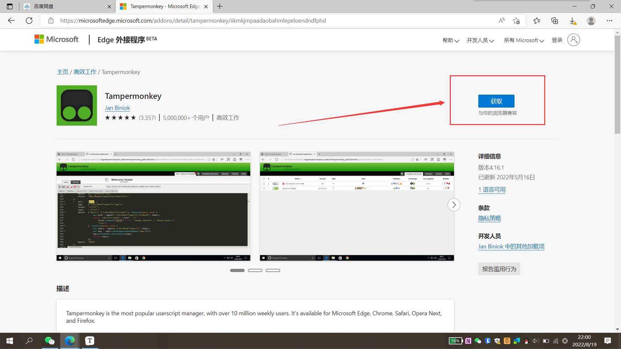Open first Tampermonkey editor screenshot
This screenshot has height=349, width=621.
click(153, 206)
